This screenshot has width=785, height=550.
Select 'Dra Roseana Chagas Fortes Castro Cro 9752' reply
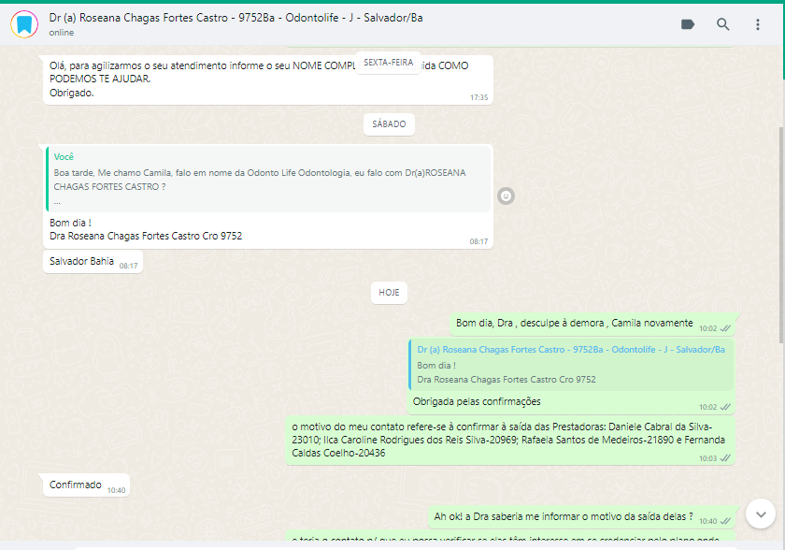click(146, 236)
